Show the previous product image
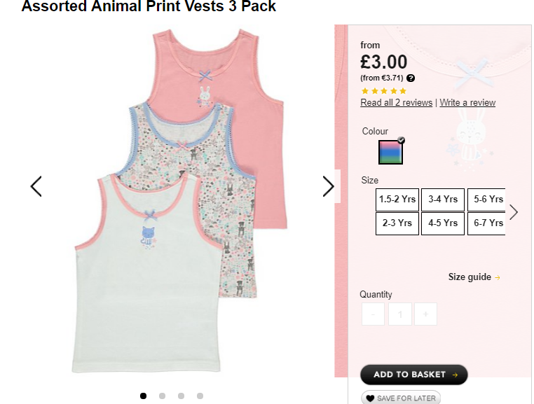534x404 pixels. (x=36, y=186)
